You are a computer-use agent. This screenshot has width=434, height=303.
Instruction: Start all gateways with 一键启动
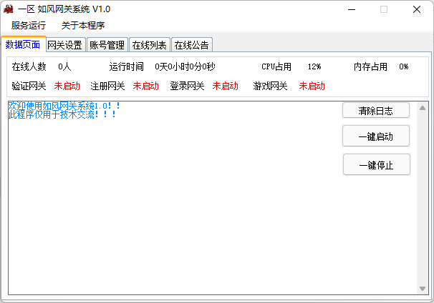click(376, 136)
